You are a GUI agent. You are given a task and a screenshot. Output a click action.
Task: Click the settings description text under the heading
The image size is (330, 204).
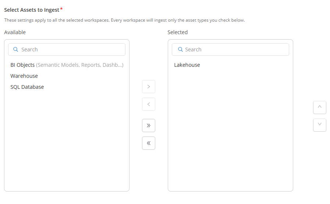pyautogui.click(x=124, y=20)
